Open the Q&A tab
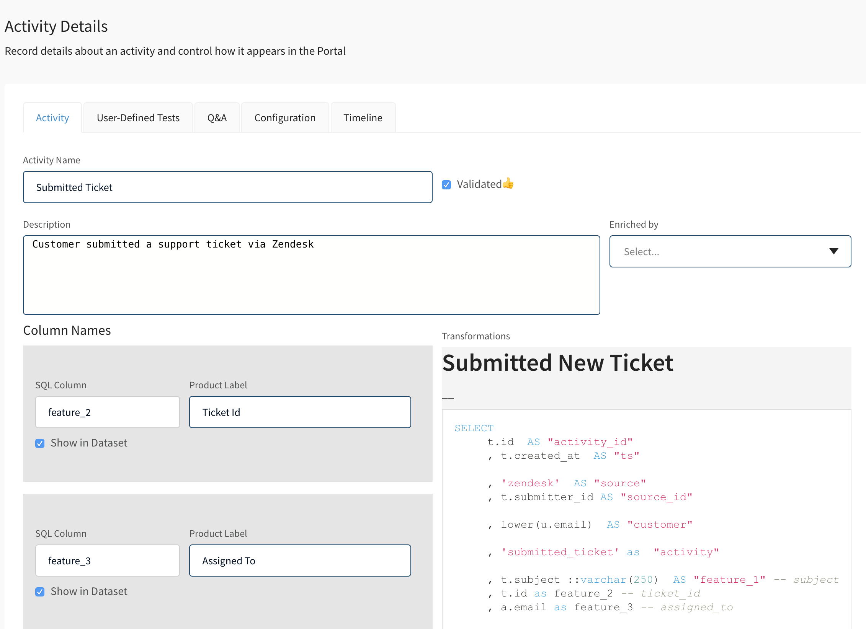 [x=217, y=118]
